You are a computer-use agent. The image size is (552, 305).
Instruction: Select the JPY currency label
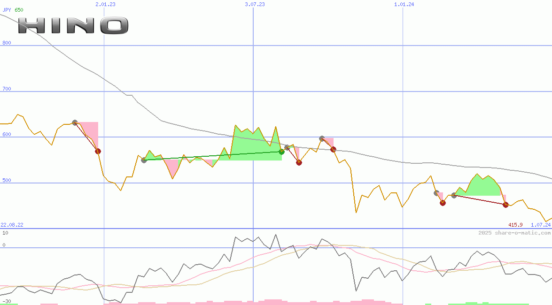tap(7, 10)
